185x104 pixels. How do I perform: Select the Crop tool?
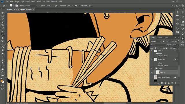pos(3,25)
